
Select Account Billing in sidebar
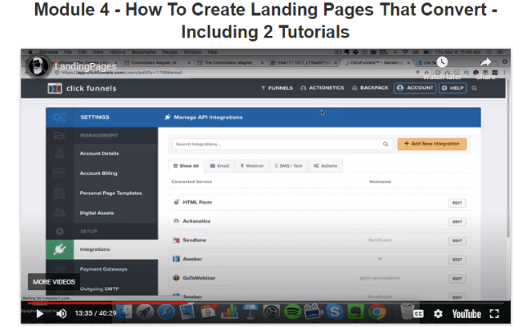98,173
